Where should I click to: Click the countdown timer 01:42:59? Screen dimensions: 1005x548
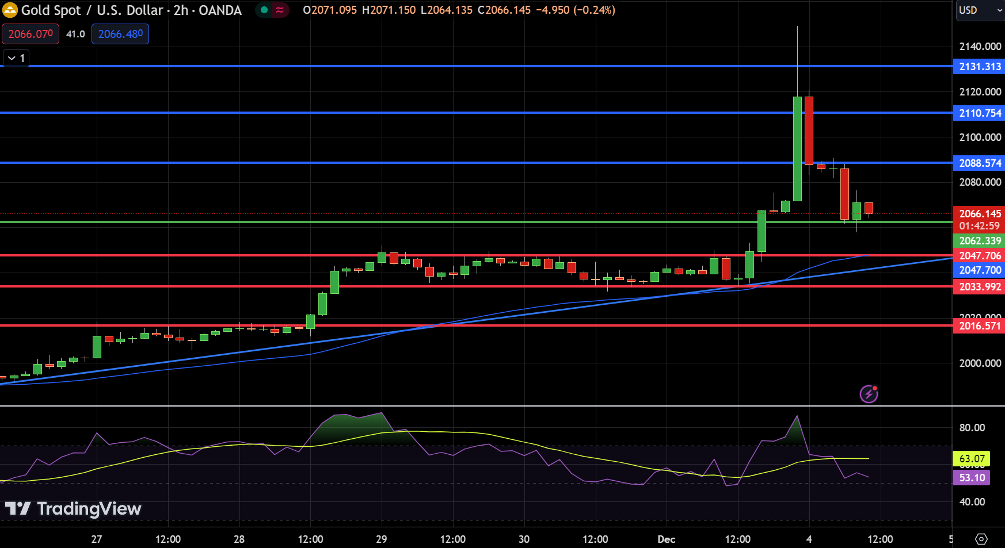tap(979, 226)
